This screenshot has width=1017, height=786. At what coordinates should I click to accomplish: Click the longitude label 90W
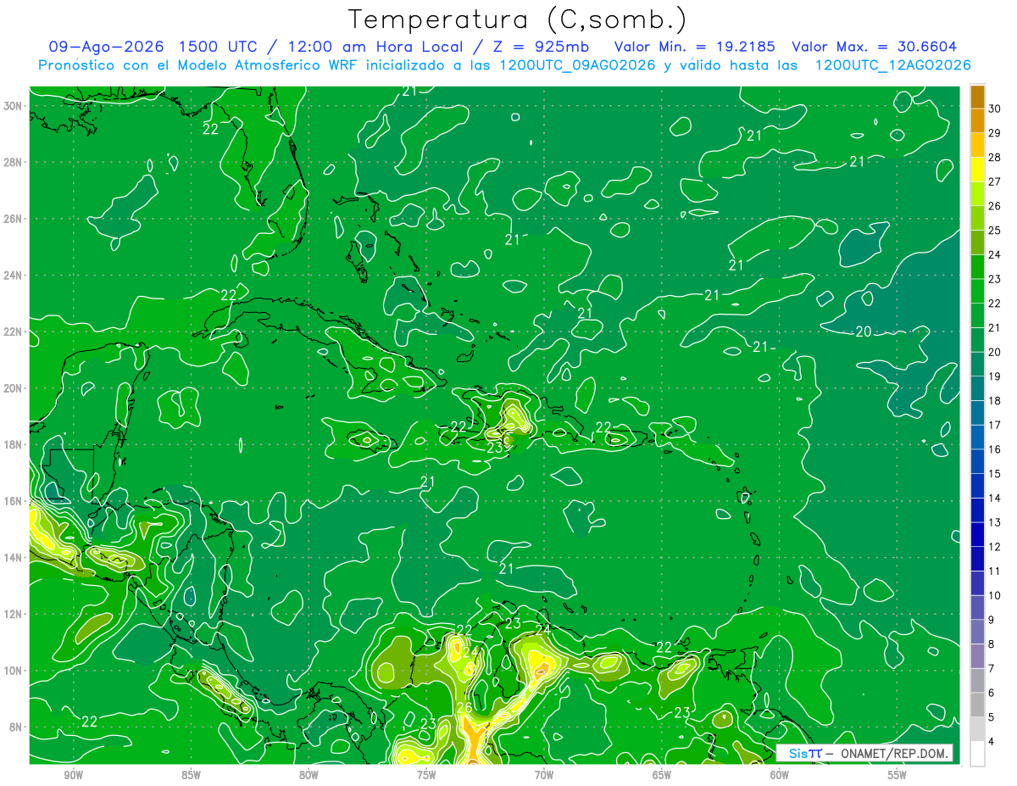pos(74,775)
